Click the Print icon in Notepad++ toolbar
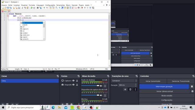 (19, 8)
